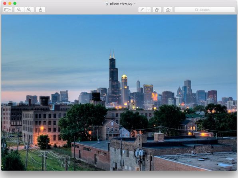The image size is (238, 178).
Task: Click the pilsen view.jpg window title
Action: (x=121, y=4)
